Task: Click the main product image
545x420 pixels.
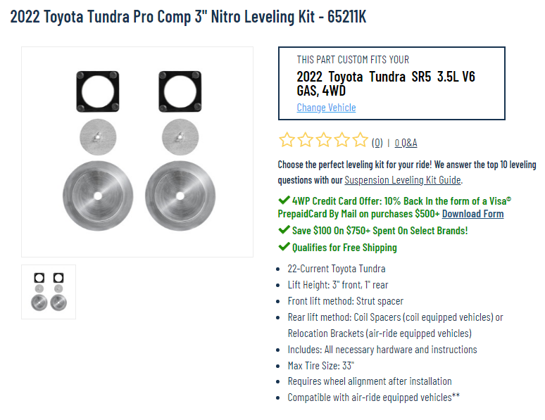Action: (137, 152)
